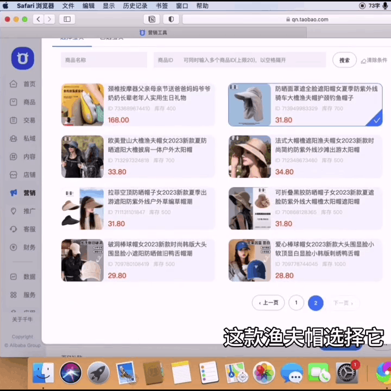Viewport: 391px width, 391px height.
Task: Open Siri from the Dock
Action: pyautogui.click(x=71, y=373)
